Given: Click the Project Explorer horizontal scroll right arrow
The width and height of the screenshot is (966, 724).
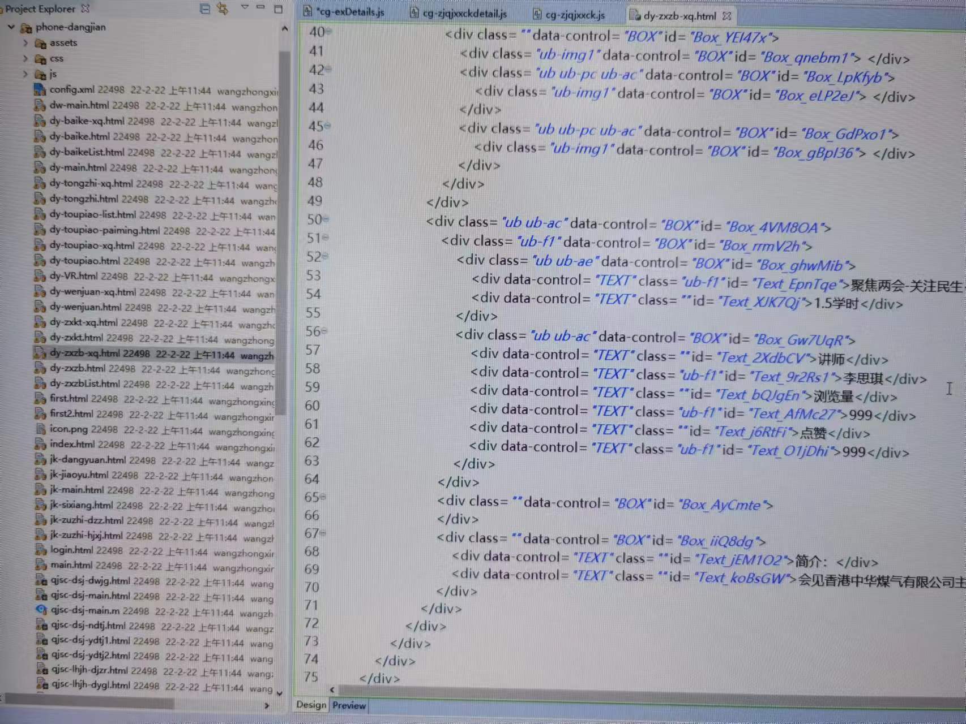Looking at the screenshot, I should pos(267,705).
